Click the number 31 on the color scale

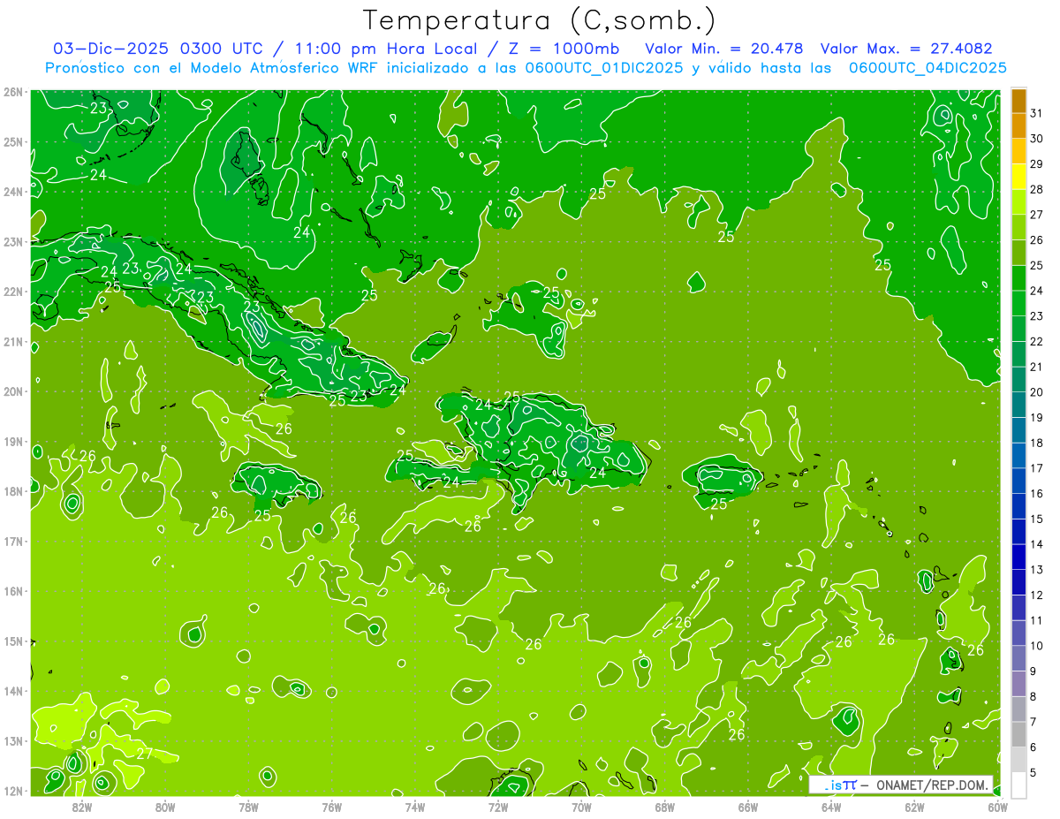click(x=1036, y=113)
